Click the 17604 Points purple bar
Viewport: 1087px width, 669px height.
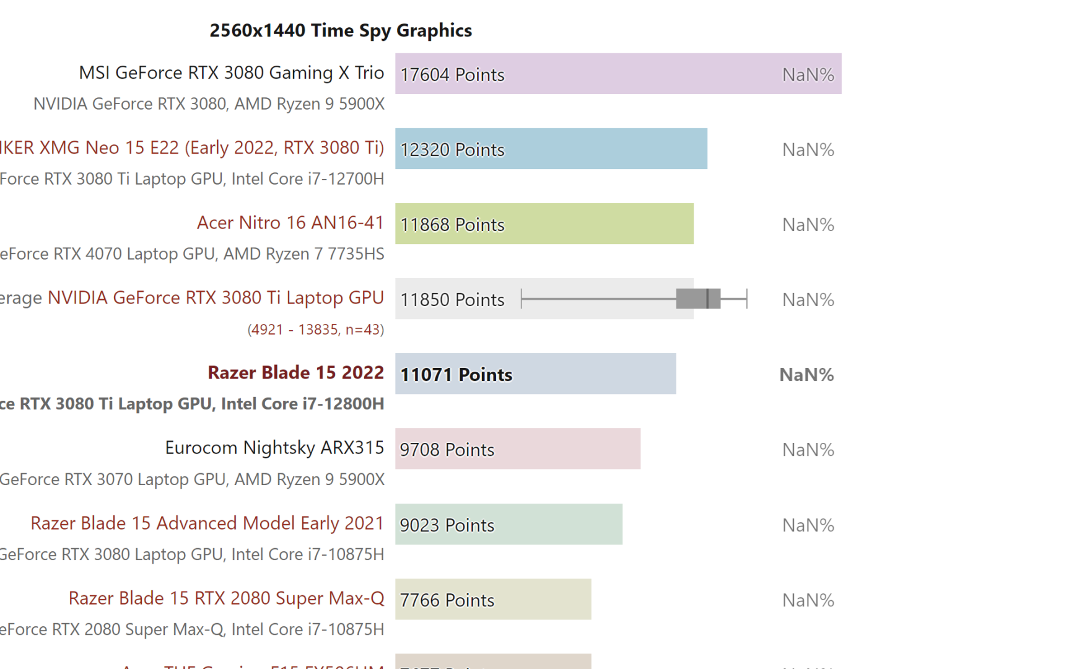pyautogui.click(x=618, y=74)
